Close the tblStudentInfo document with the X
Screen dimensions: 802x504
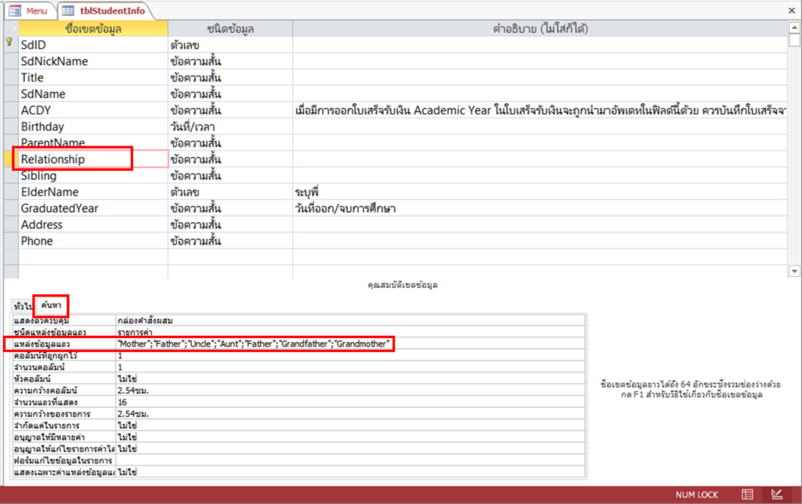(791, 10)
